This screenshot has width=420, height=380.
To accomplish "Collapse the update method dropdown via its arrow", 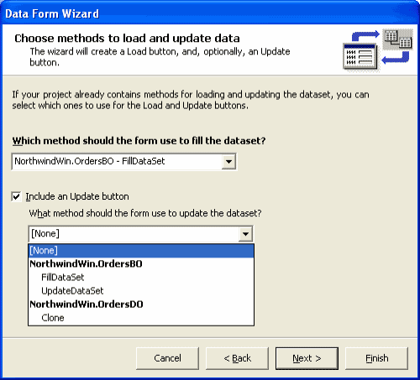I will 245,234.
